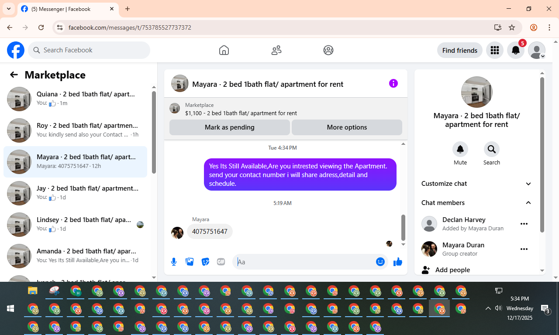
Task: Send a thumbs-up like
Action: (x=398, y=262)
